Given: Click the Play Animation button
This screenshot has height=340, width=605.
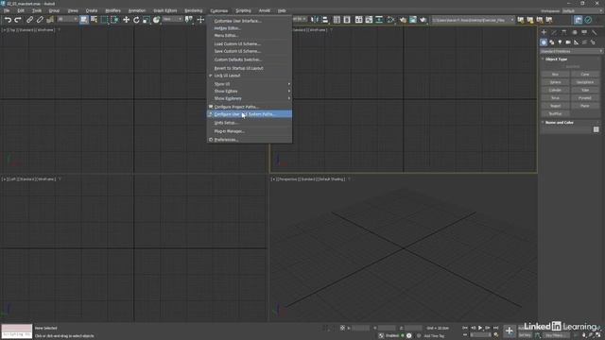Looking at the screenshot, I should pyautogui.click(x=480, y=328).
